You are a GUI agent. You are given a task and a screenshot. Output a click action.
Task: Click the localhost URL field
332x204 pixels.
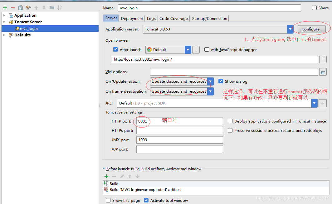(215, 59)
